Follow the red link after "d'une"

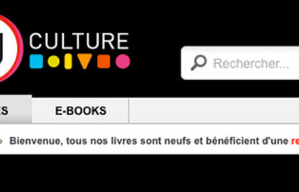point(295,141)
